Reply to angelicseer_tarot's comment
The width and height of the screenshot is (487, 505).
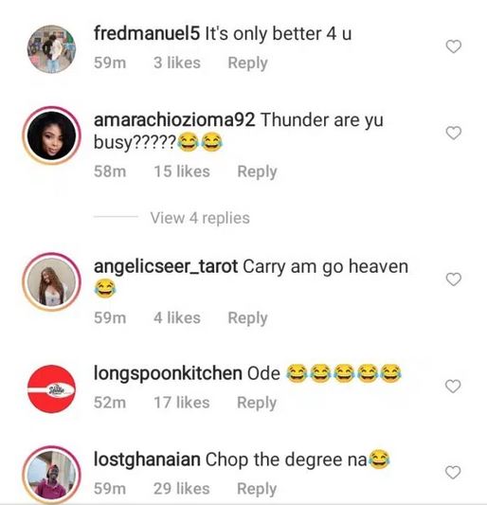pyautogui.click(x=247, y=318)
